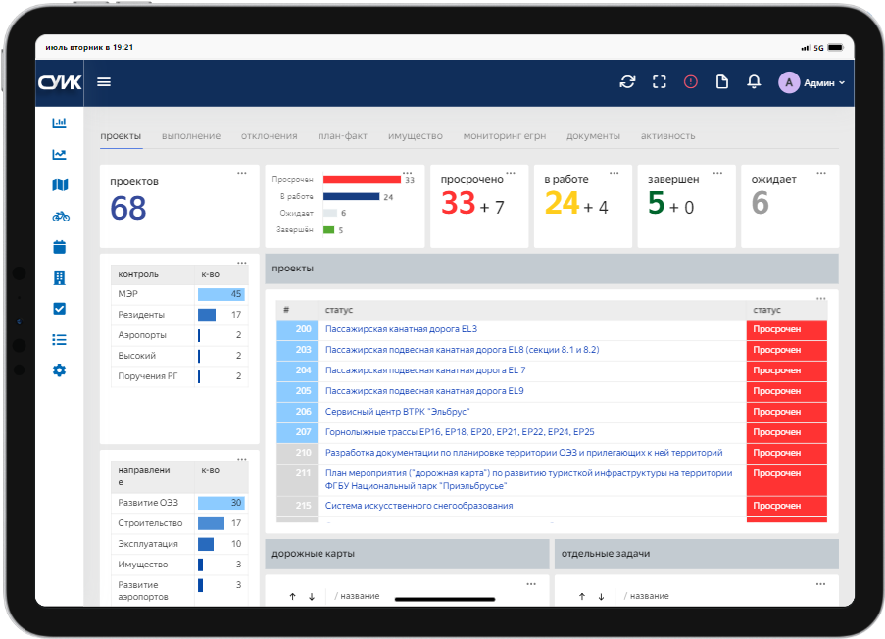Open the document file icon in header
This screenshot has width=885, height=639.
722,82
